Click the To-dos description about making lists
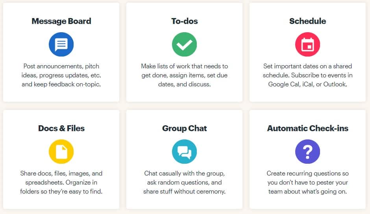370x214 pixels. coord(185,75)
